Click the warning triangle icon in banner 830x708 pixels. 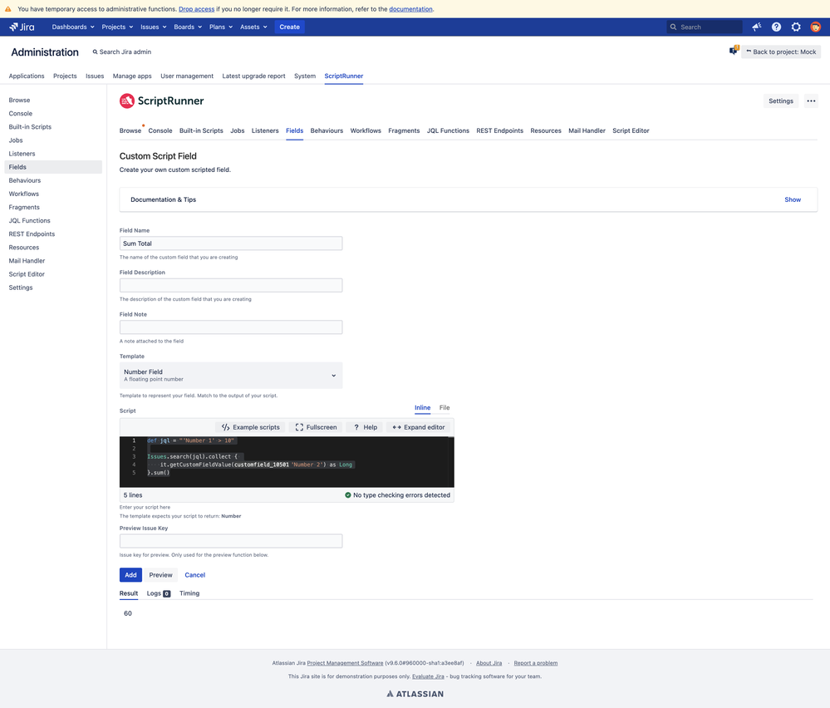pyautogui.click(x=8, y=9)
